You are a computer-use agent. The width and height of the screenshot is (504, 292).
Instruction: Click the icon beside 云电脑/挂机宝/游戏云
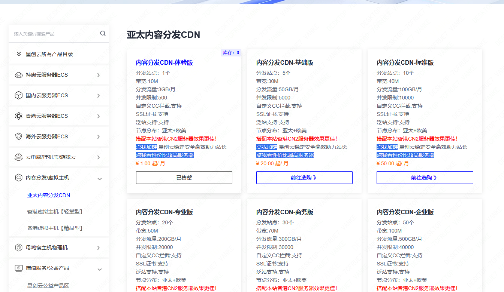[19, 157]
